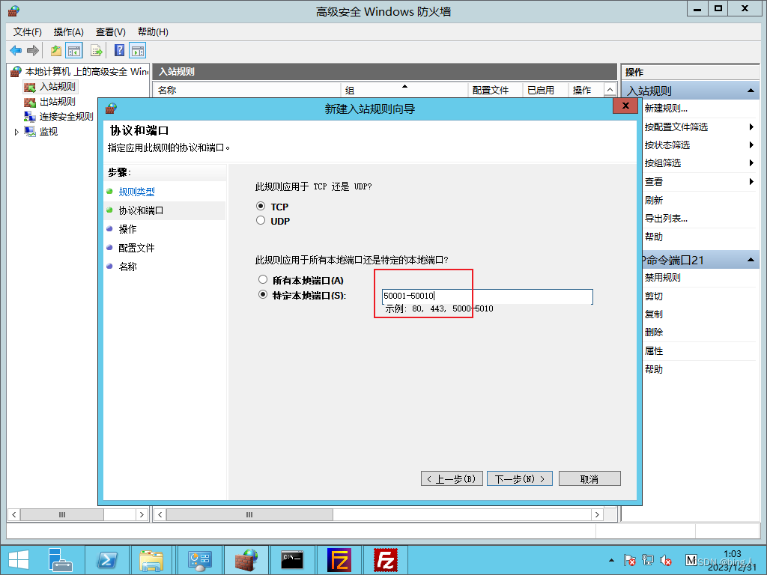
Task: Collapse the 命令端口21 actions section
Action: coord(751,260)
